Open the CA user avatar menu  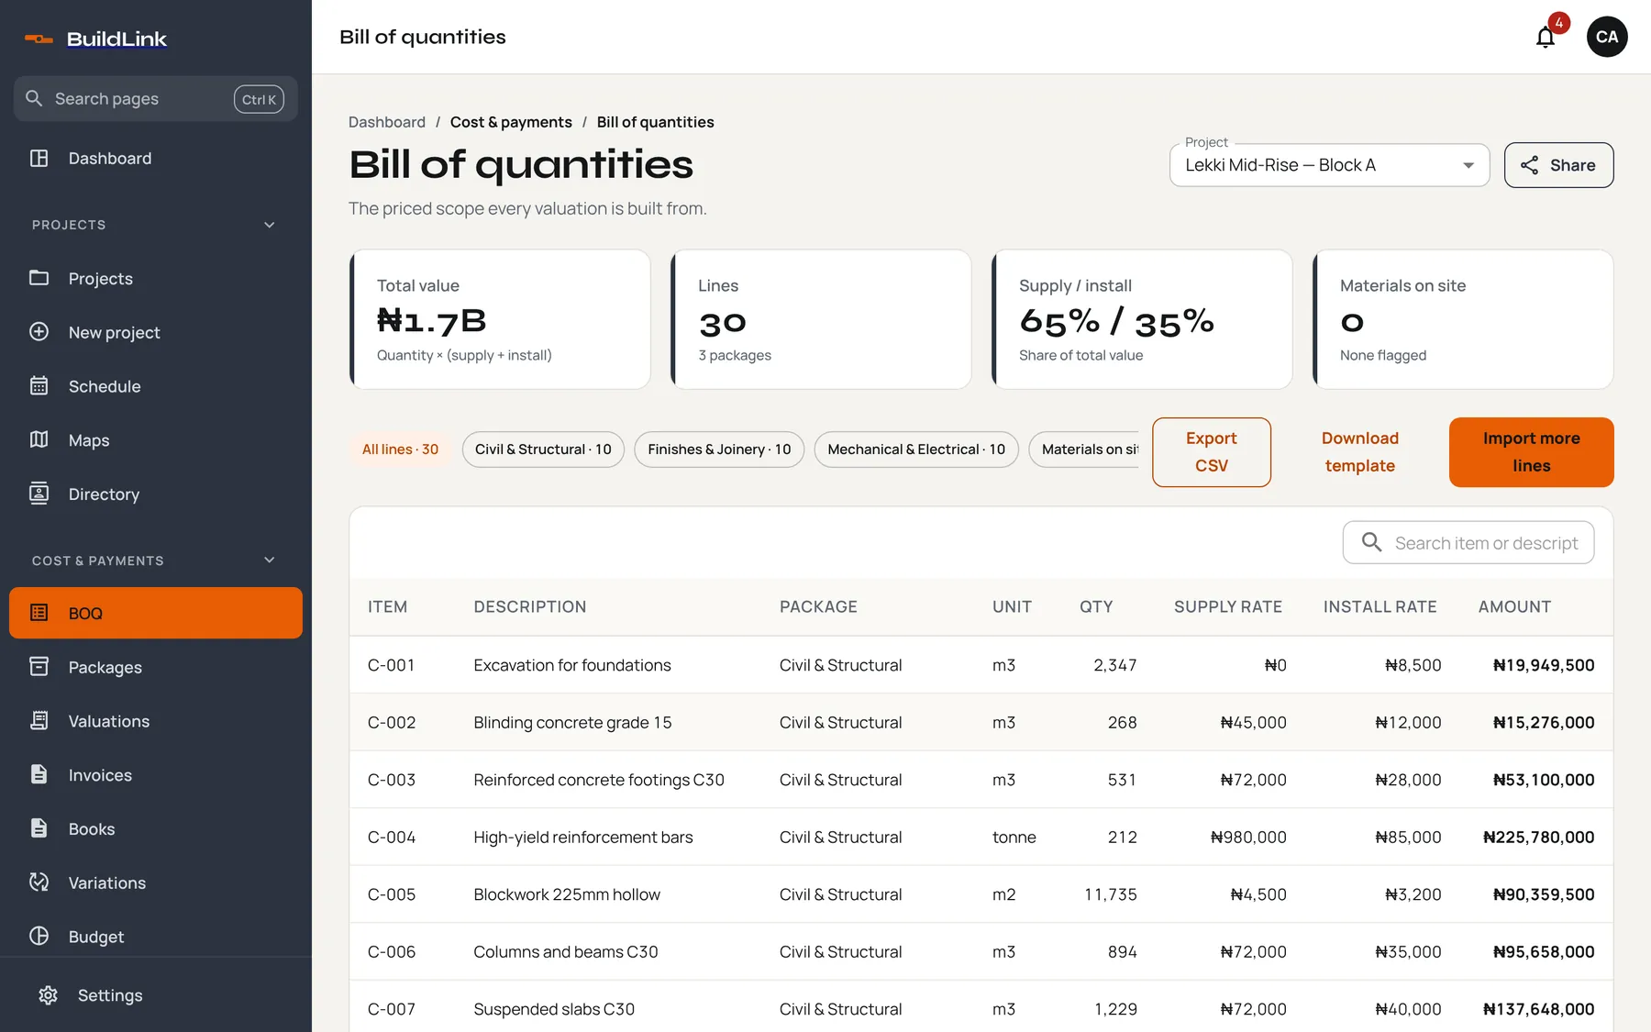point(1607,37)
